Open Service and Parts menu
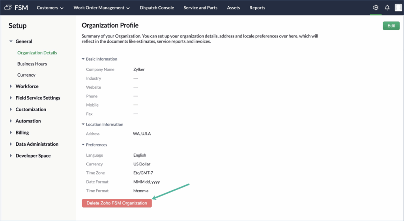404x221 pixels. (x=200, y=8)
